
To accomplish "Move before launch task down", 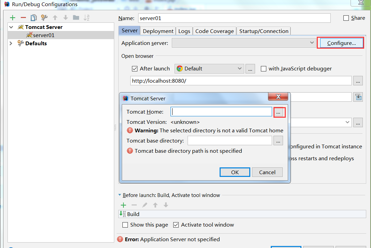I will (x=166, y=205).
